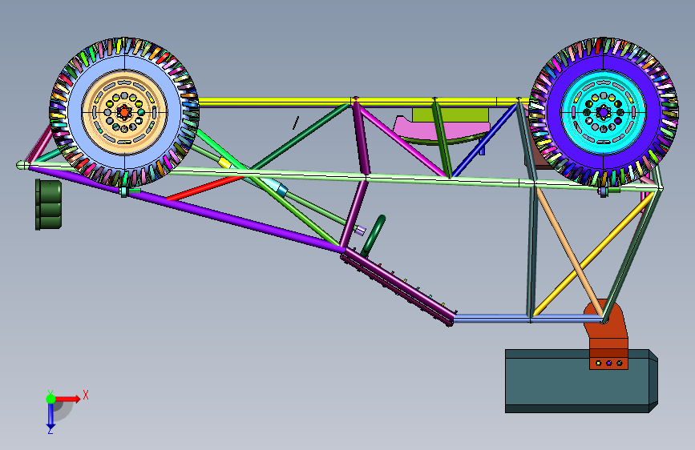Pick the yellow sleeve on the green tube
The width and height of the screenshot is (695, 450).
tap(224, 163)
